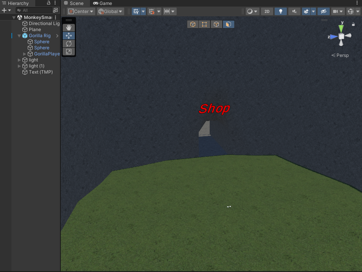
Task: Click the red Shop text in scene
Action: (x=214, y=108)
